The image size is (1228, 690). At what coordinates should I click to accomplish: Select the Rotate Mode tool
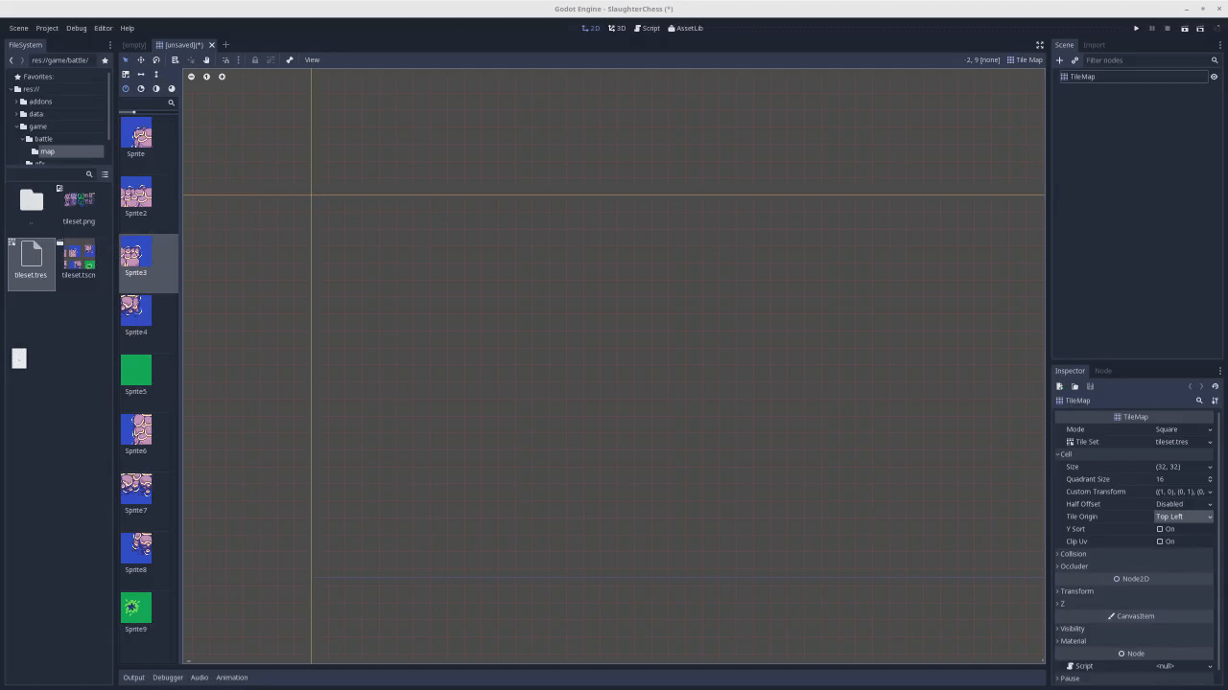[155, 59]
